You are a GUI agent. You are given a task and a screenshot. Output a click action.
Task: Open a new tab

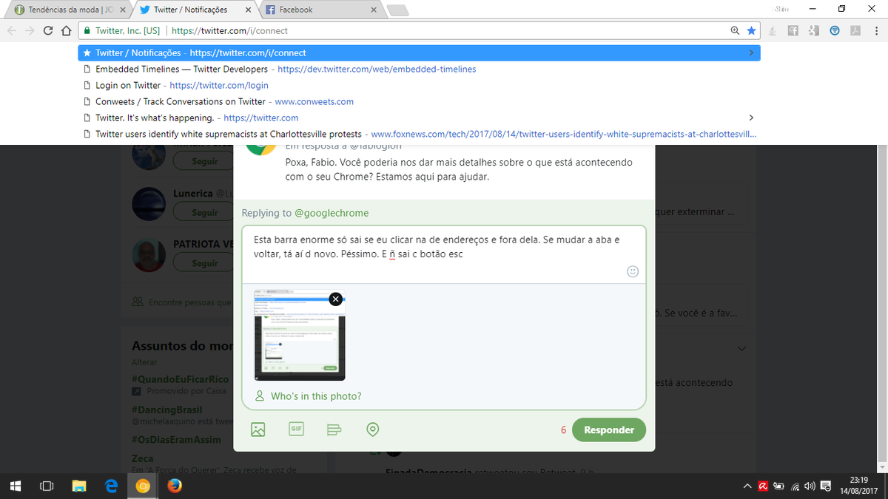point(397,10)
